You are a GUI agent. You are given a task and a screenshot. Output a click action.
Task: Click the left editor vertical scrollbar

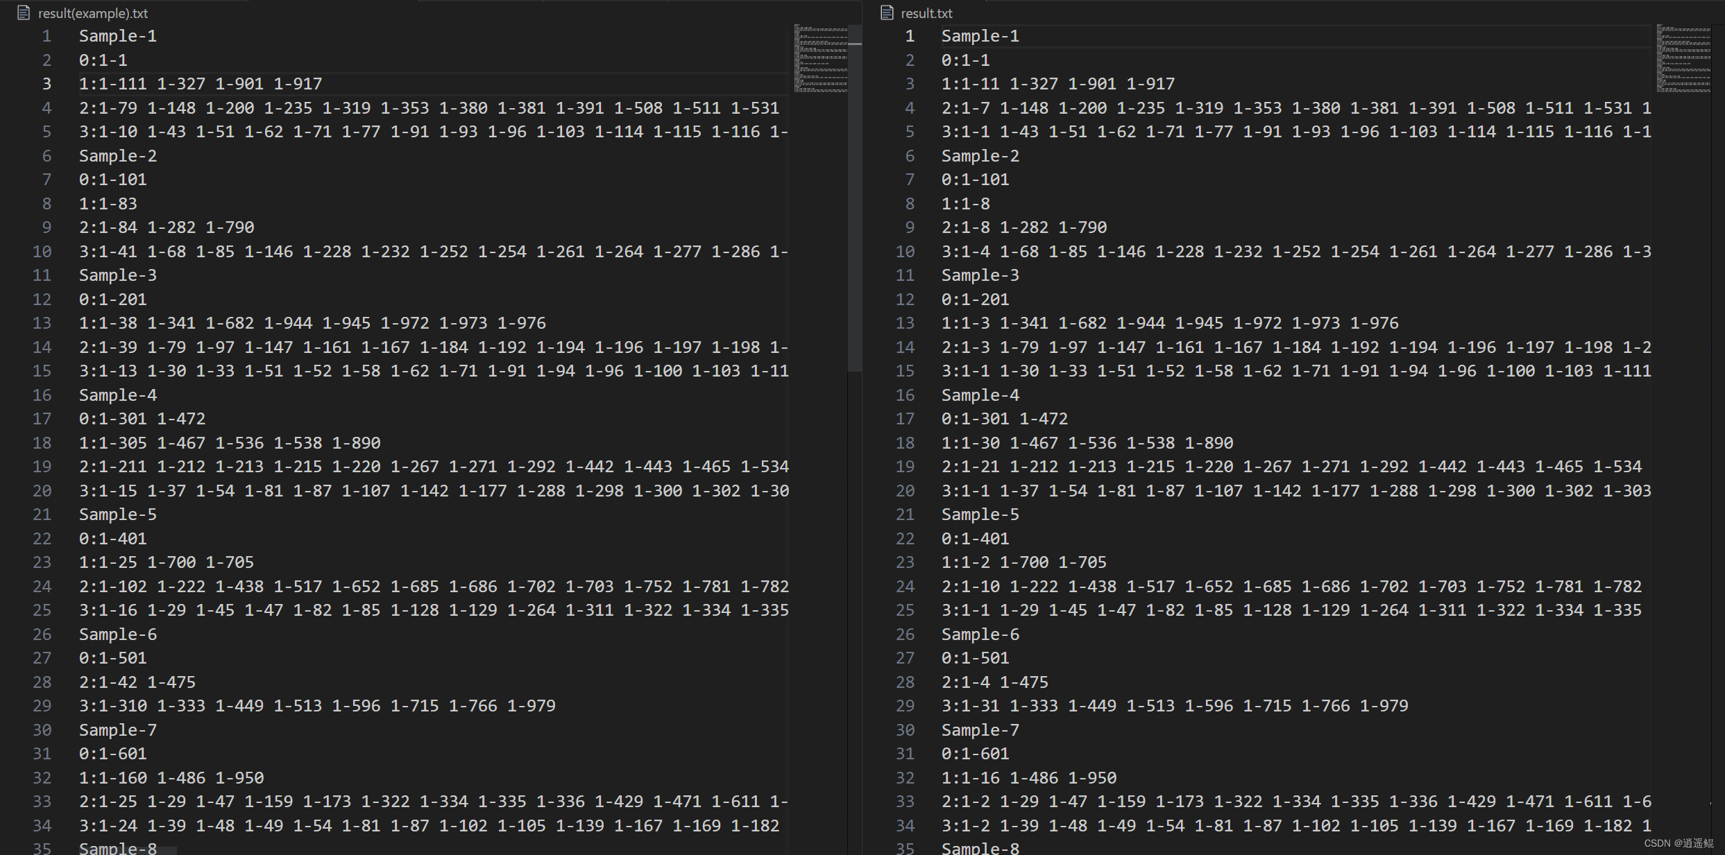(x=855, y=198)
